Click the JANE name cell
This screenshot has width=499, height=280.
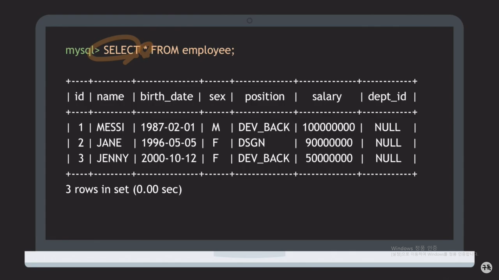[x=109, y=143]
